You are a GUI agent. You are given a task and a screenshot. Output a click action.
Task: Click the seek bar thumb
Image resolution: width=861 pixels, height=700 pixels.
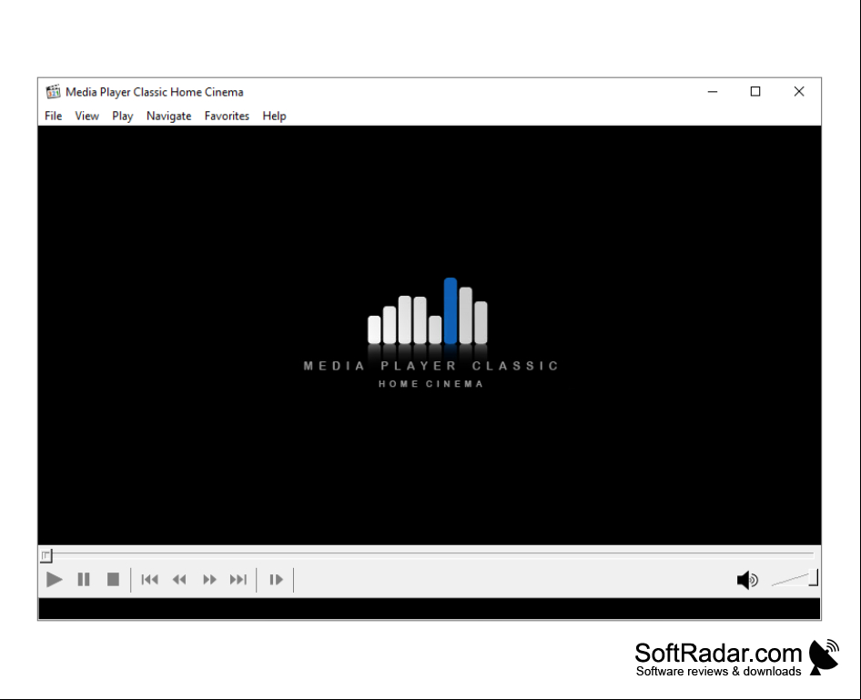pyautogui.click(x=46, y=555)
